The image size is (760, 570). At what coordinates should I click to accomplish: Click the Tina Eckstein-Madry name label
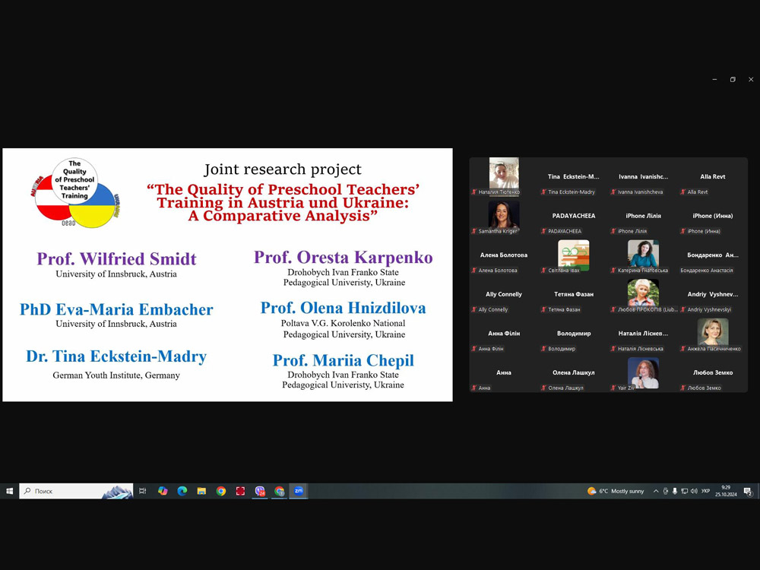(572, 192)
